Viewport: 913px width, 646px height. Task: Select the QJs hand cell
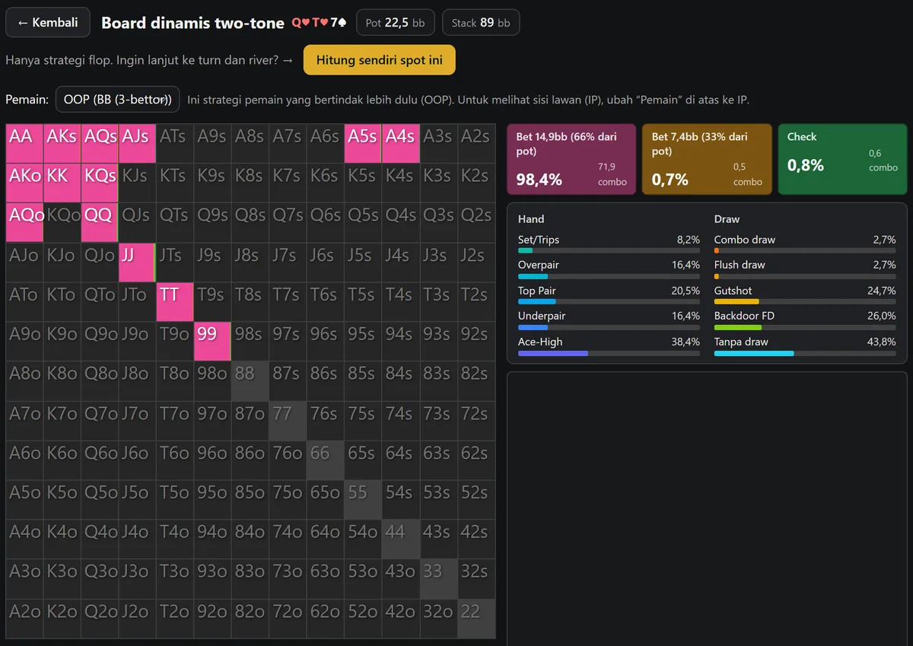click(x=137, y=223)
